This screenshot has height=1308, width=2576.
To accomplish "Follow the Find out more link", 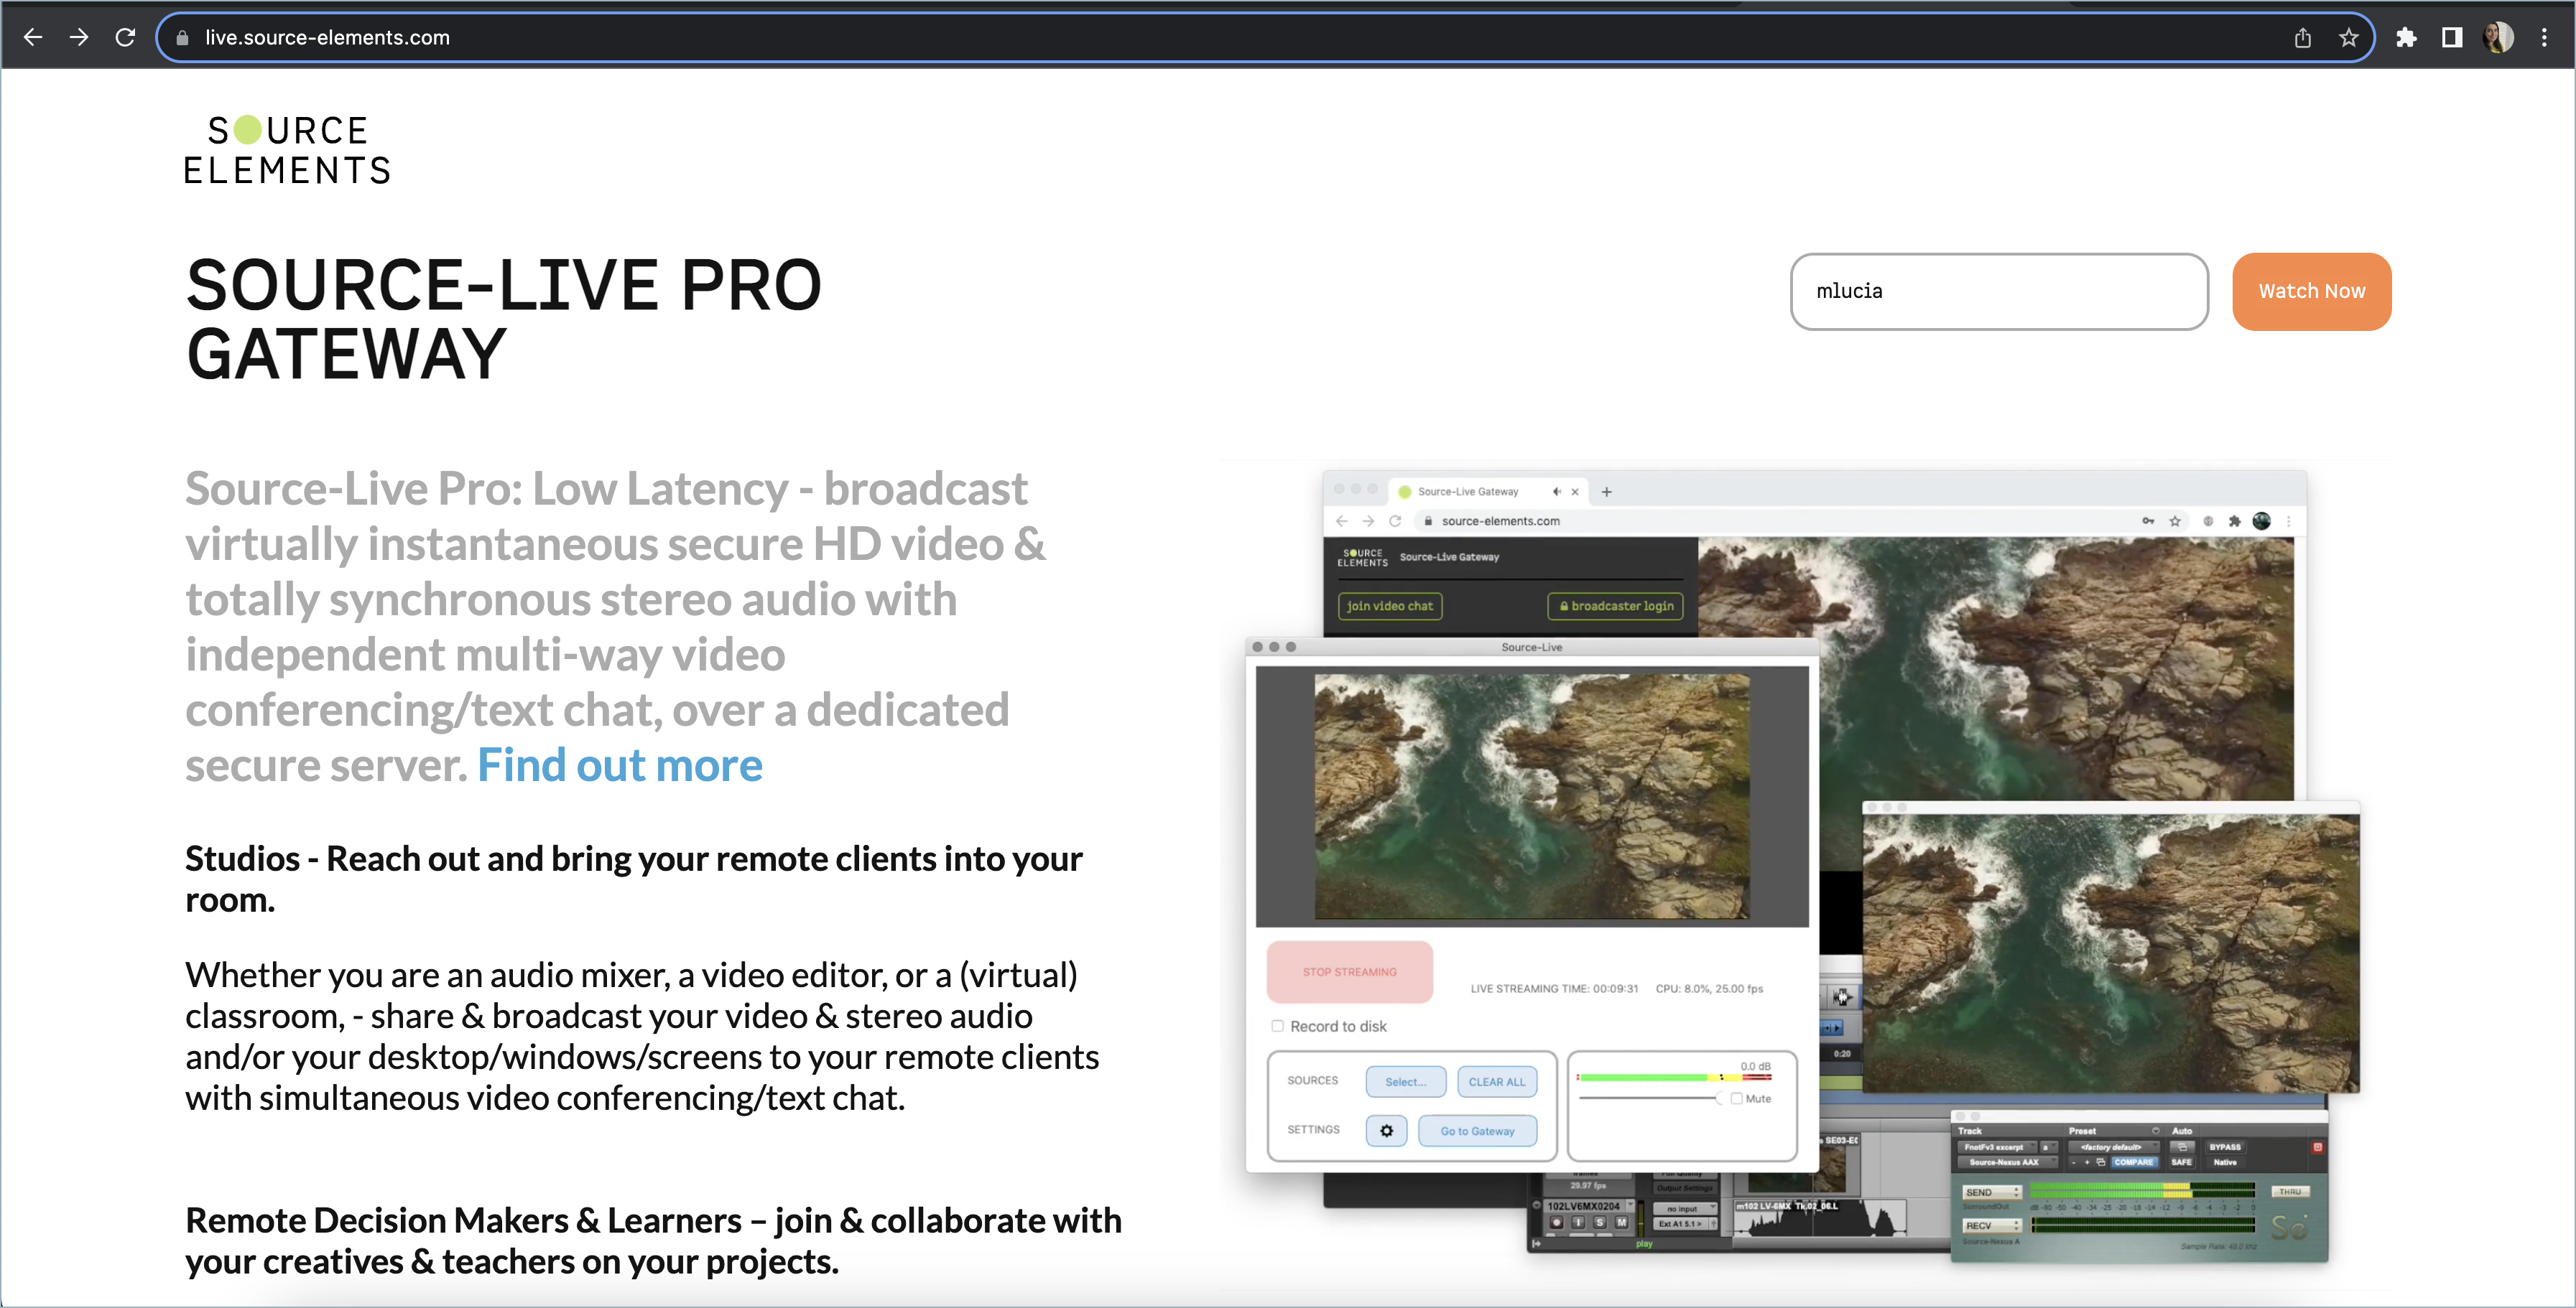I will click(619, 765).
